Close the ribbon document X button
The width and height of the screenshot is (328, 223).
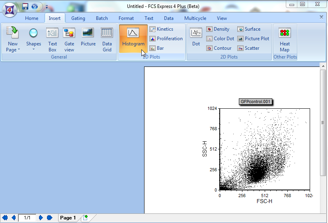tap(321, 17)
